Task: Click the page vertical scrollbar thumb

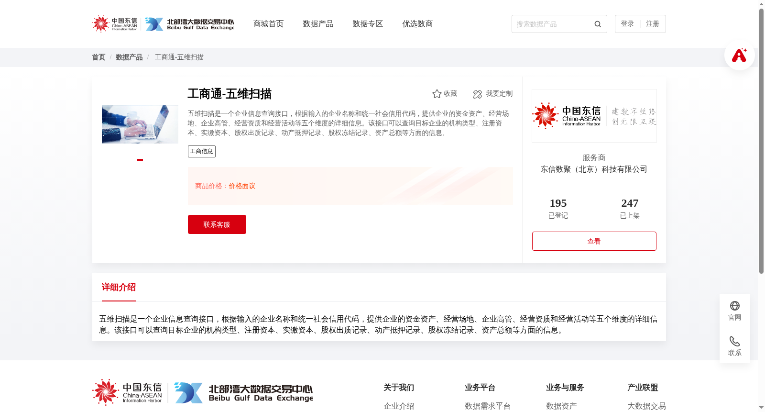Action: (761, 141)
